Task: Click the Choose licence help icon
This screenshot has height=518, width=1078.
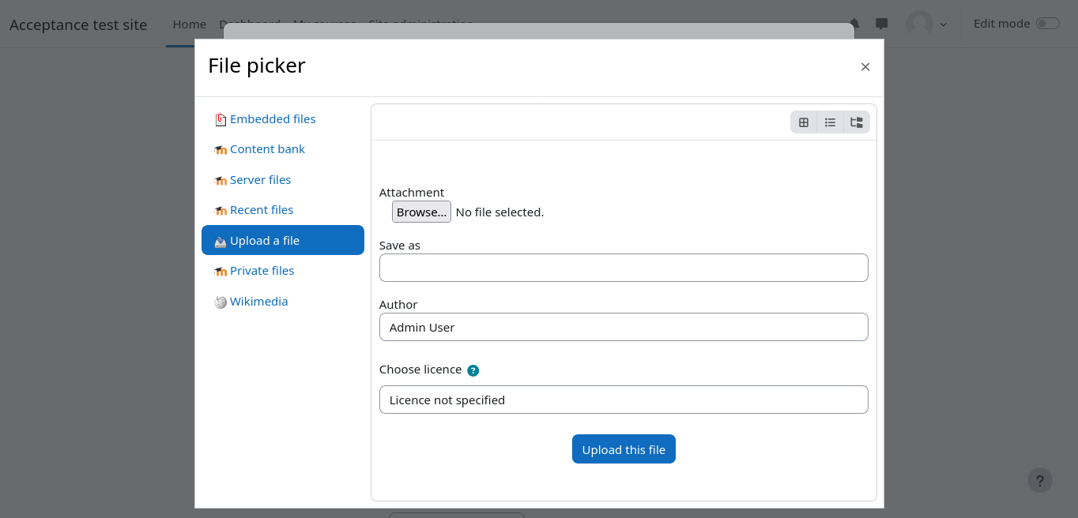Action: [473, 370]
